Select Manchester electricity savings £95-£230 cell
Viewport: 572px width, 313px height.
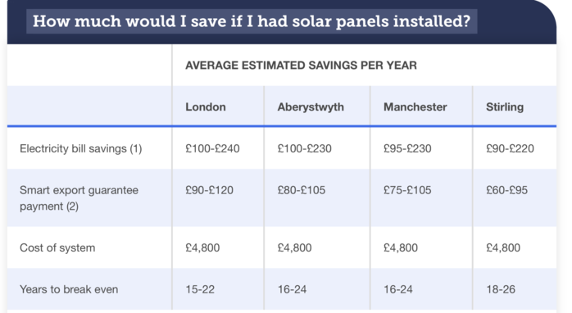coord(407,148)
